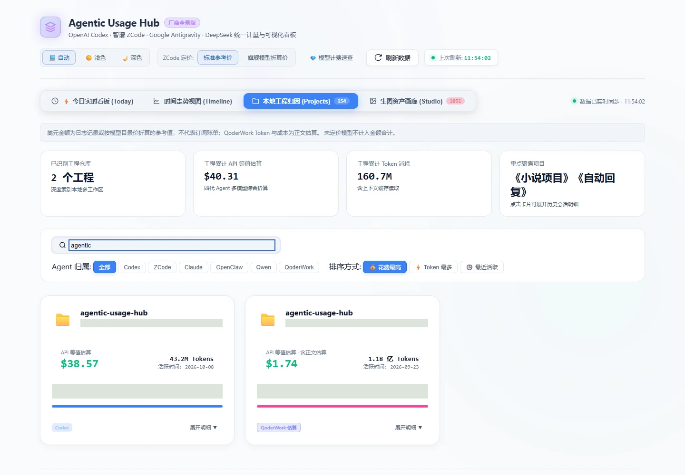Viewport: 685px width, 475px height.
Task: Click the 160.7M token consumption value
Action: tap(374, 176)
